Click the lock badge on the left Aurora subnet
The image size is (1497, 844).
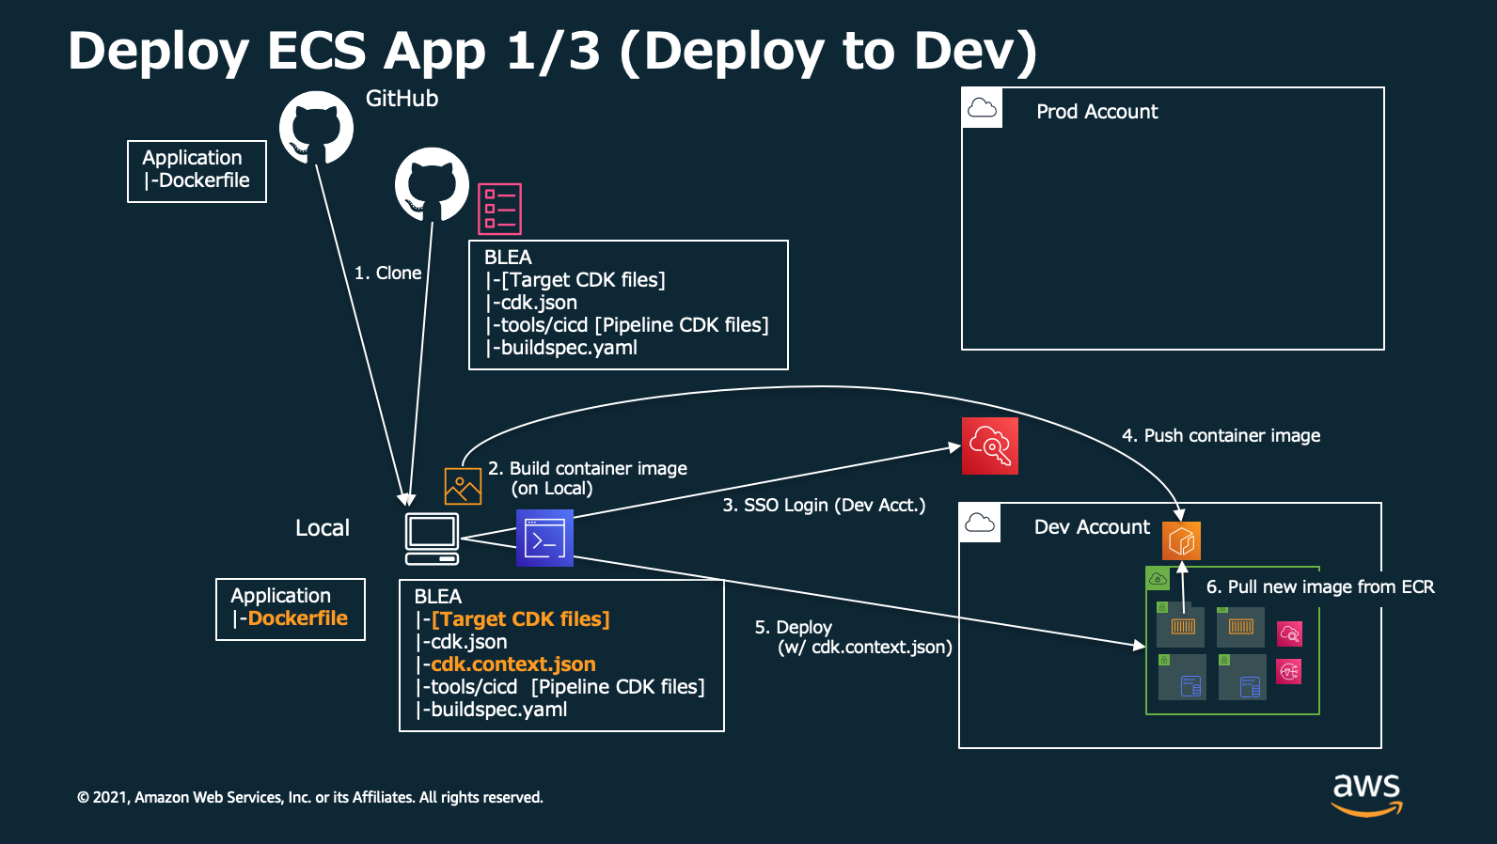coord(1164,660)
